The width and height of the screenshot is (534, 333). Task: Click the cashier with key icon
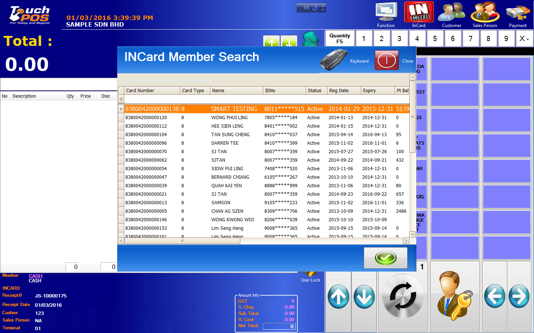(454, 296)
